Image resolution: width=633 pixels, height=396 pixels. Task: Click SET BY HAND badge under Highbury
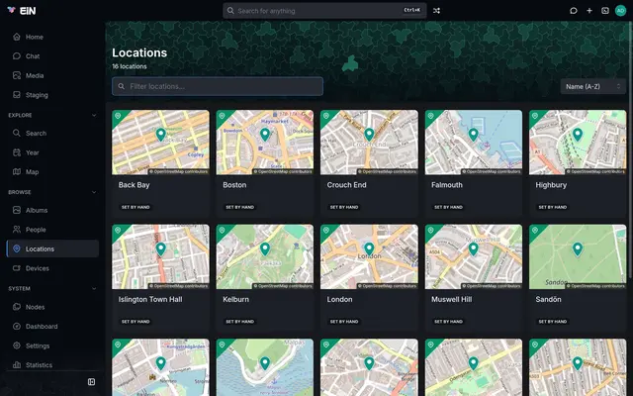pyautogui.click(x=552, y=207)
